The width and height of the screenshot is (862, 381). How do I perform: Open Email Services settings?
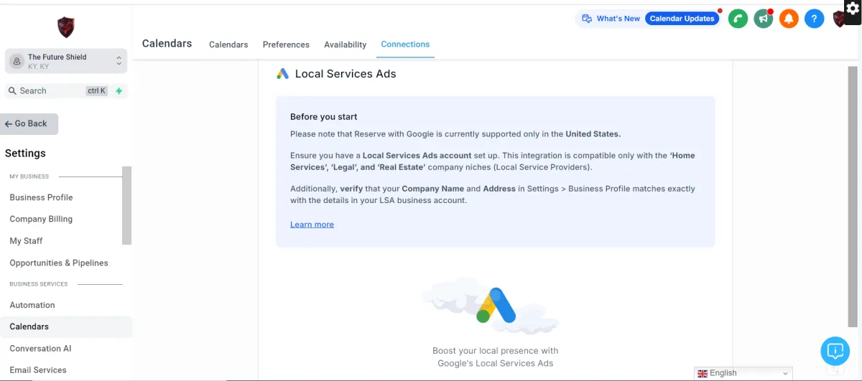coord(38,370)
